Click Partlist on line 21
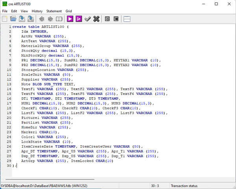 pyautogui.click(x=30, y=122)
